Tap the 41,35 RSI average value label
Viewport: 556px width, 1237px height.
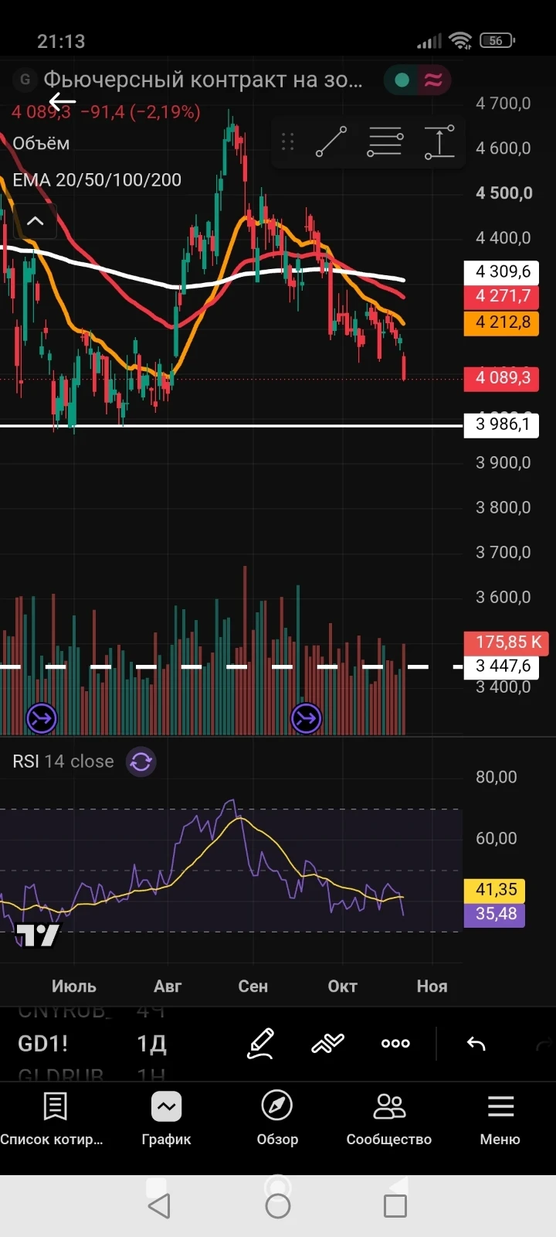coord(495,890)
